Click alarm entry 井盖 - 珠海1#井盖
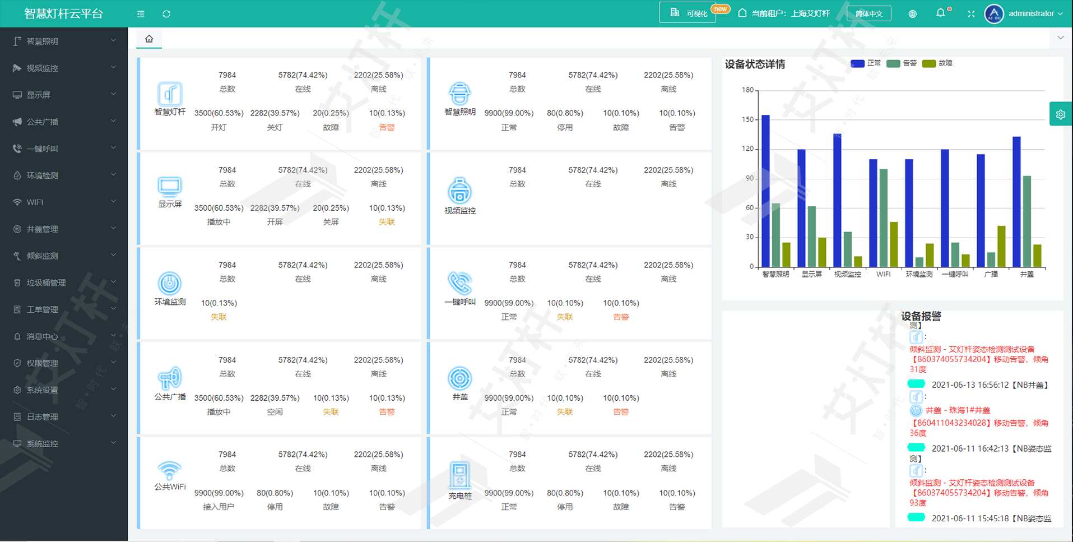 (958, 410)
